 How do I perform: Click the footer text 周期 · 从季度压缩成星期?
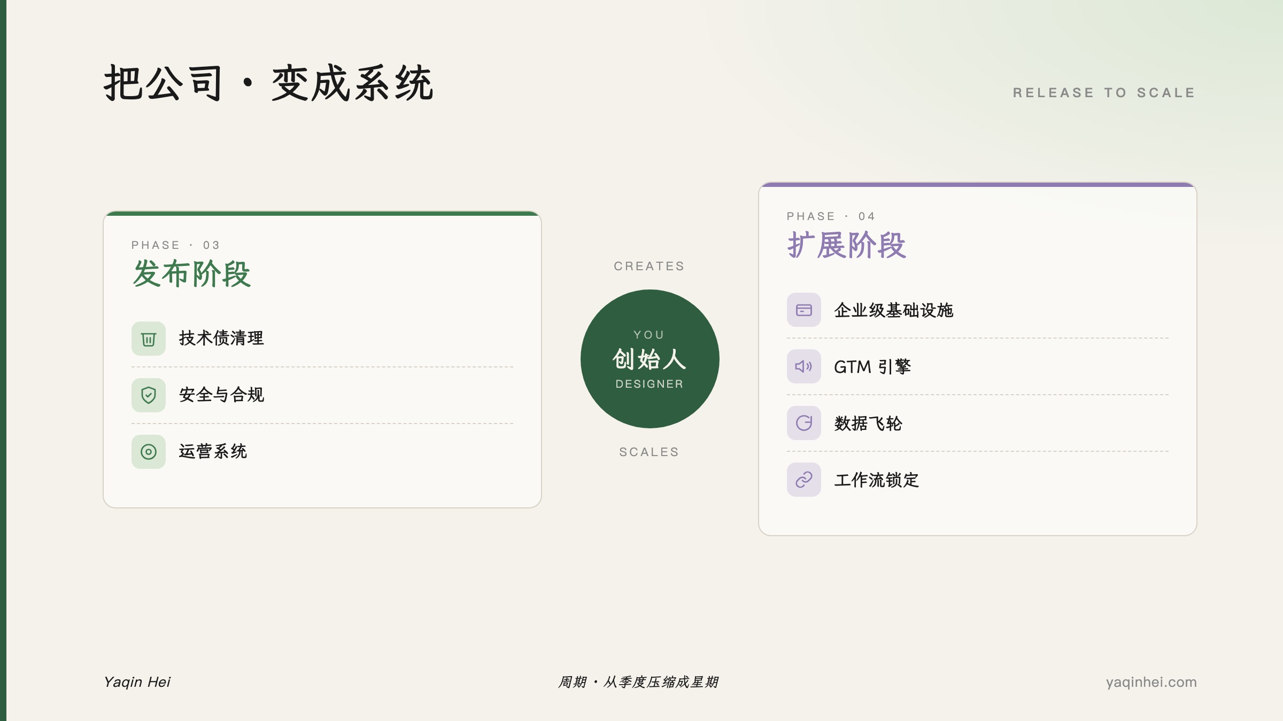(638, 682)
